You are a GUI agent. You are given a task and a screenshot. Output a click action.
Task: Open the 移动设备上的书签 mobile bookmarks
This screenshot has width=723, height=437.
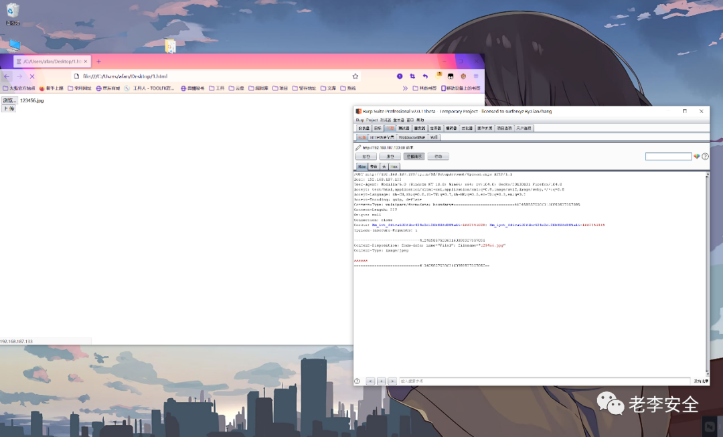(x=461, y=88)
